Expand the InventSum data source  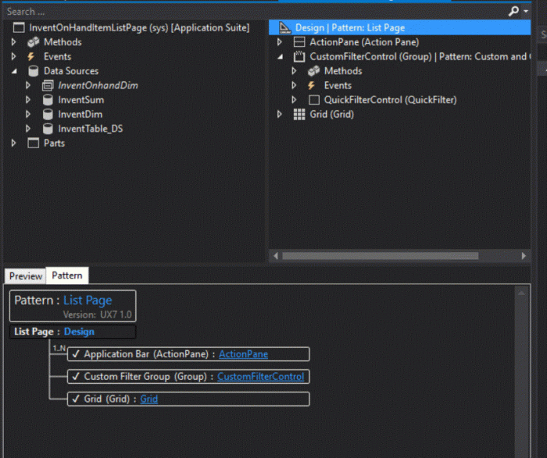coord(28,100)
